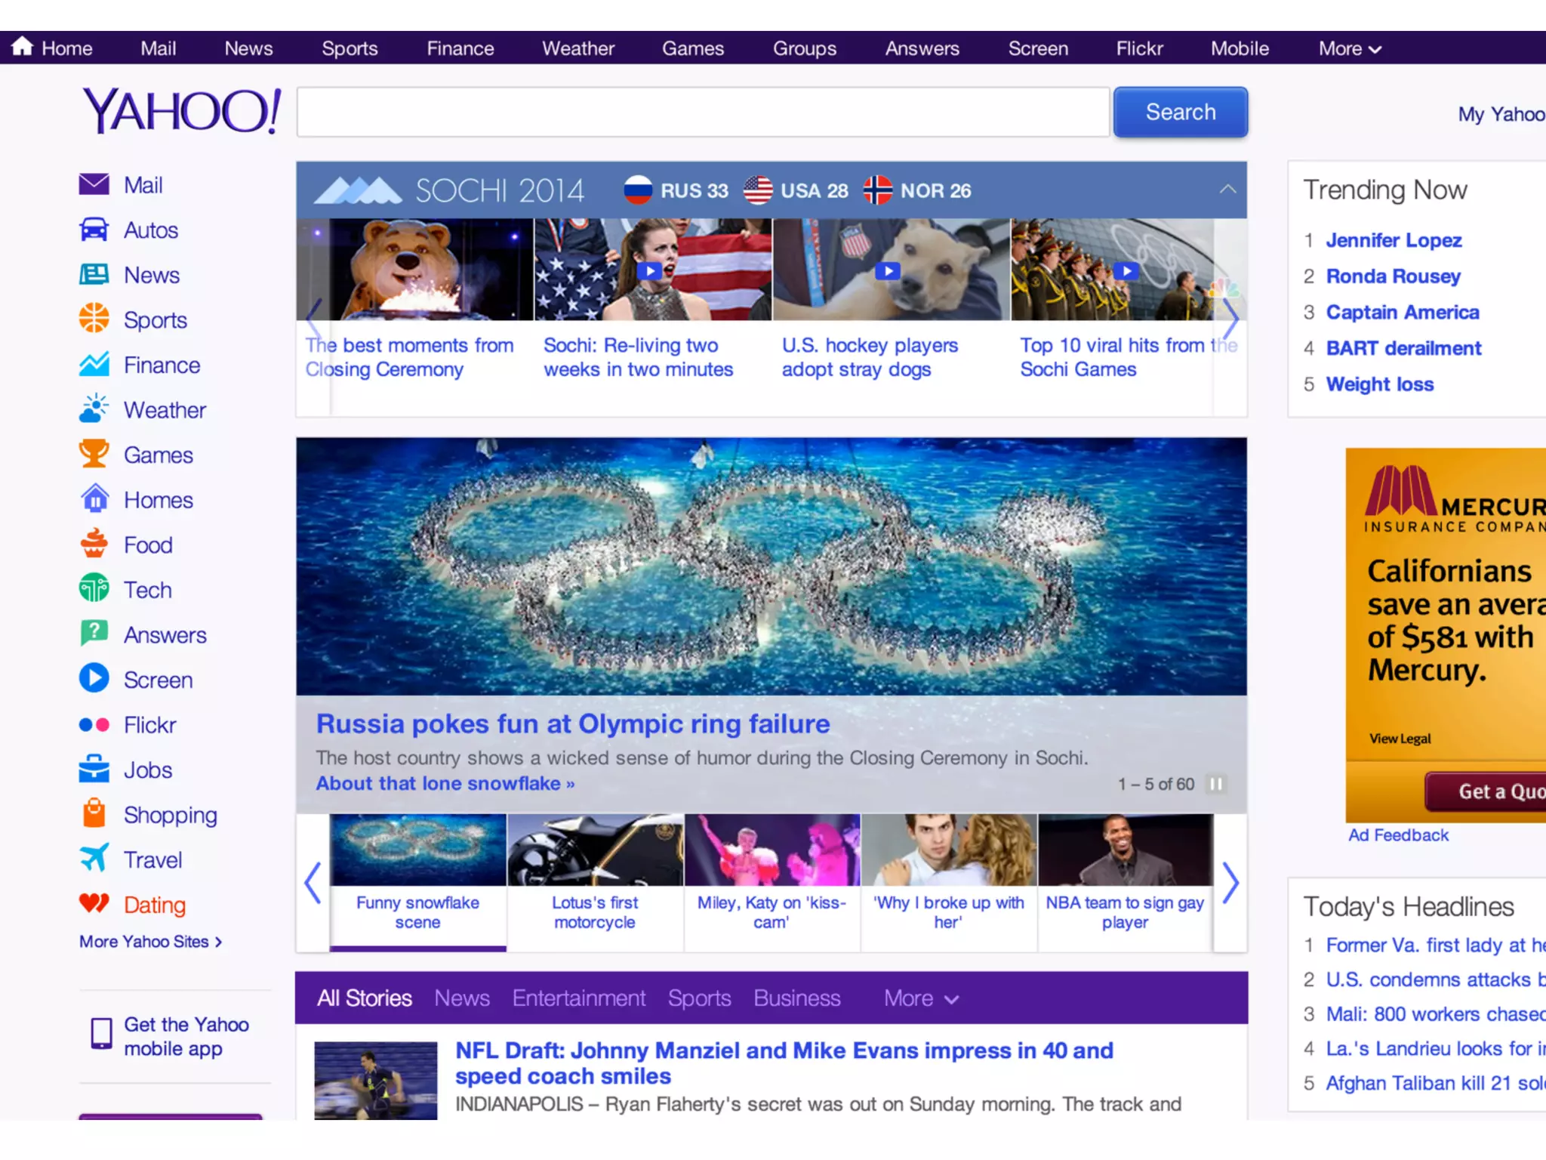Switch to the Entertainment stories tab
This screenshot has height=1160, width=1546.
point(578,998)
